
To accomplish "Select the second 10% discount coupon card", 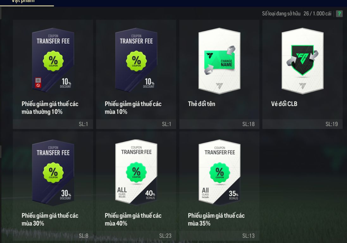I will click(136, 60).
